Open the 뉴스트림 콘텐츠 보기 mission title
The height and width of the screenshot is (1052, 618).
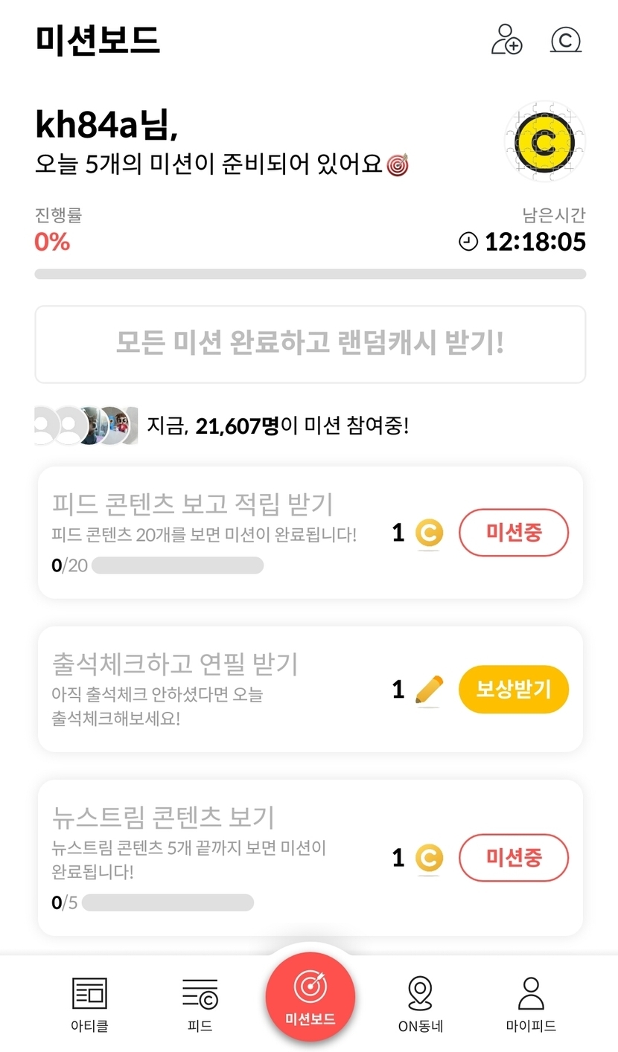(x=164, y=817)
